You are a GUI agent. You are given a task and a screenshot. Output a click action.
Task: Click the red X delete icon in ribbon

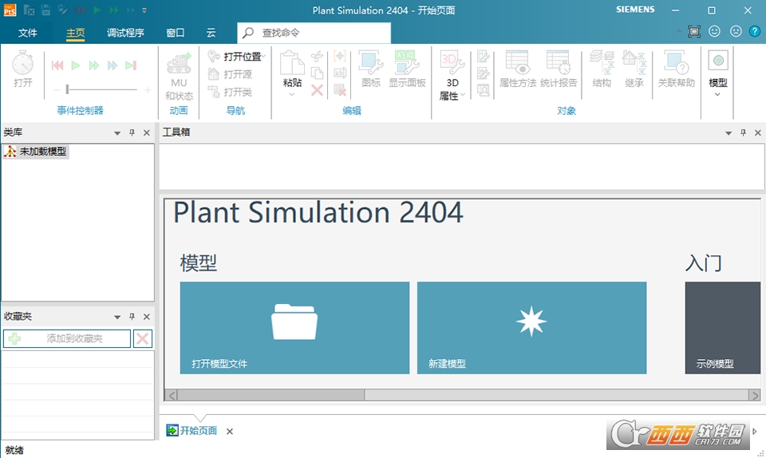coord(317,90)
